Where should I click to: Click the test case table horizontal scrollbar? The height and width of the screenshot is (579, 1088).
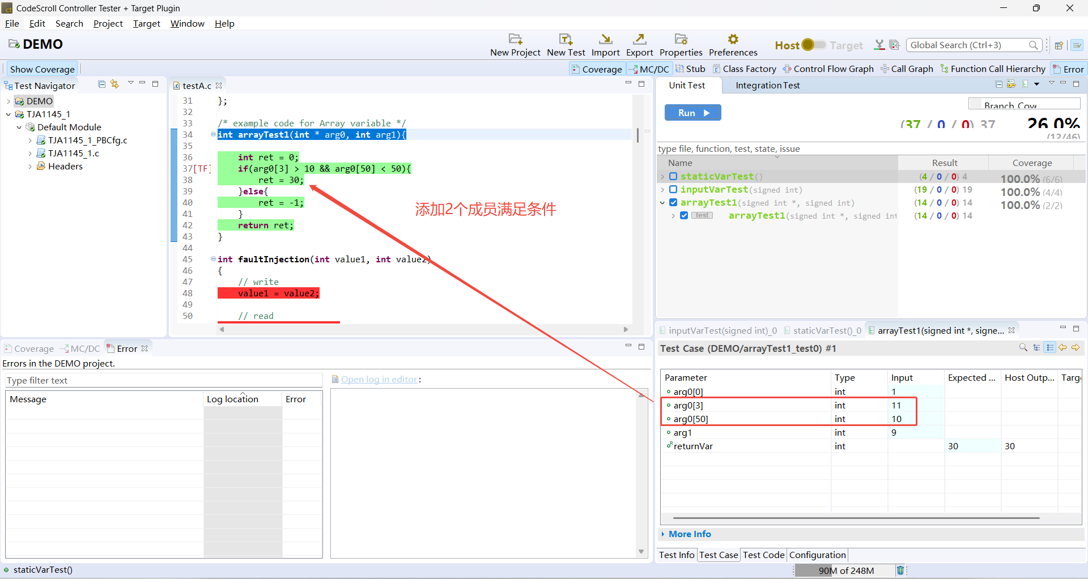tap(856, 518)
